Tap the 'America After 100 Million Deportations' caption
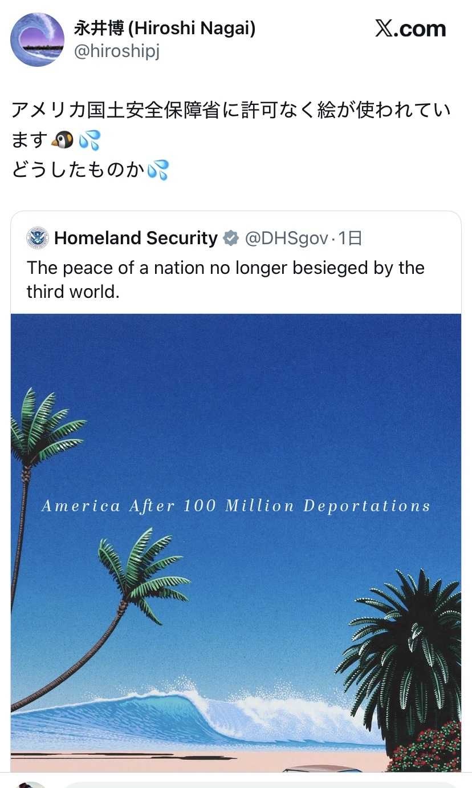 pyautogui.click(x=235, y=506)
